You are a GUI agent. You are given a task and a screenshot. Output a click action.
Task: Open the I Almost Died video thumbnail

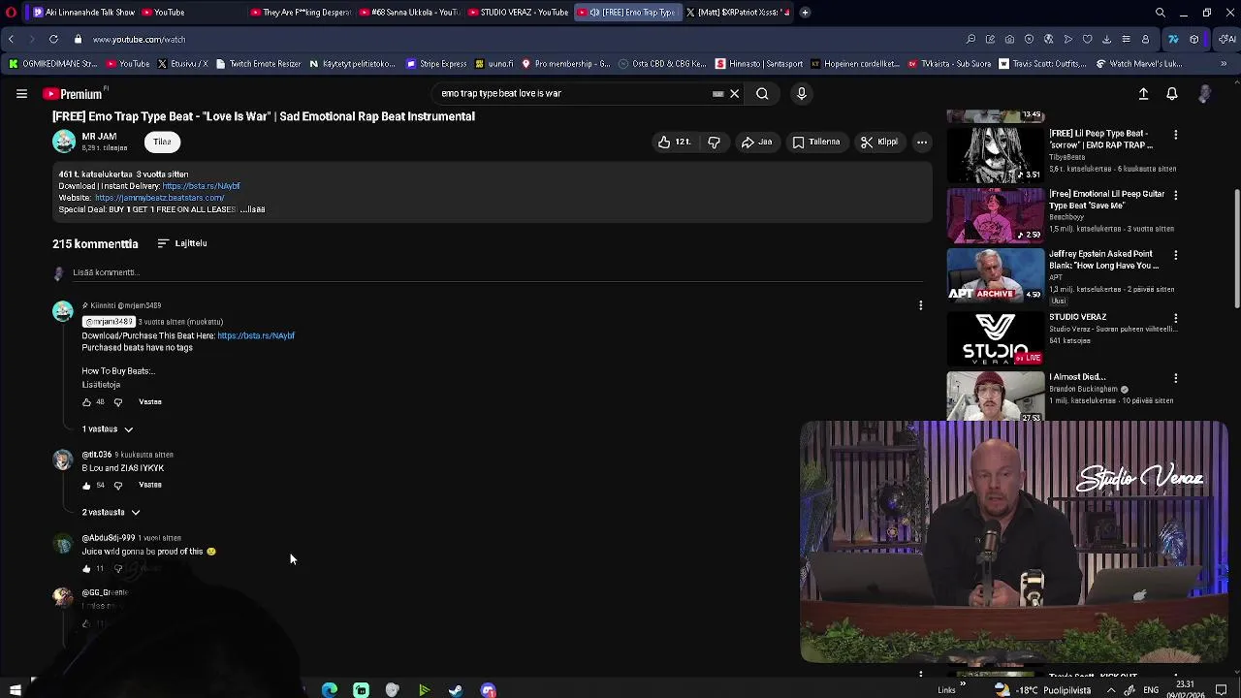[995, 397]
